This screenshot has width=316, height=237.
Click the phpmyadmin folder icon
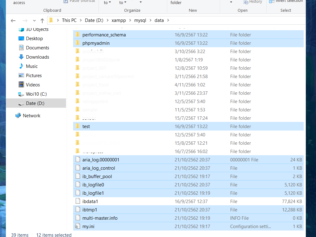point(77,43)
